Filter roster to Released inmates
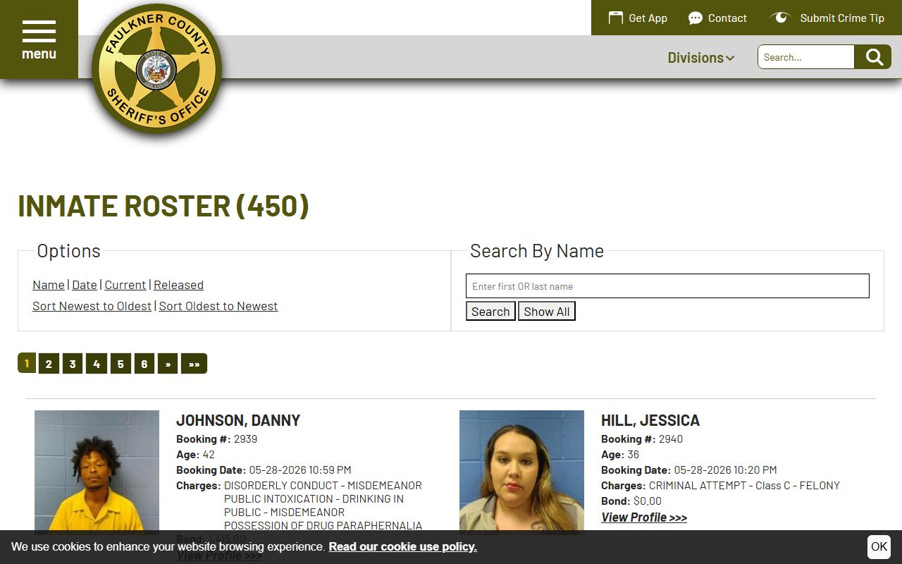 [x=178, y=285]
